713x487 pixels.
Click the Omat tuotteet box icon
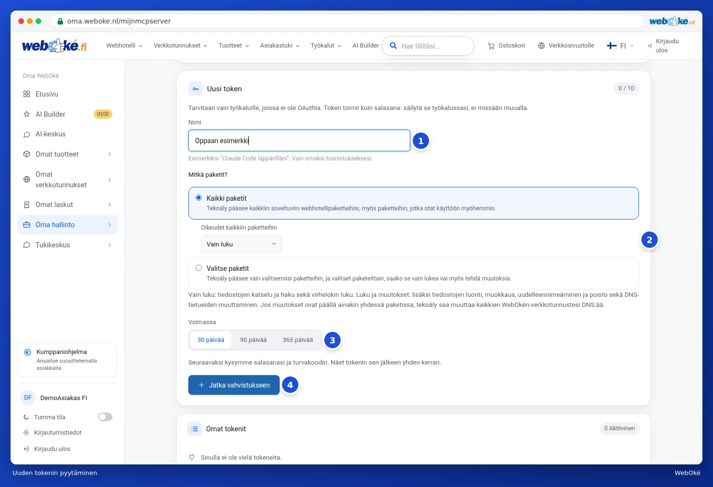coord(27,154)
